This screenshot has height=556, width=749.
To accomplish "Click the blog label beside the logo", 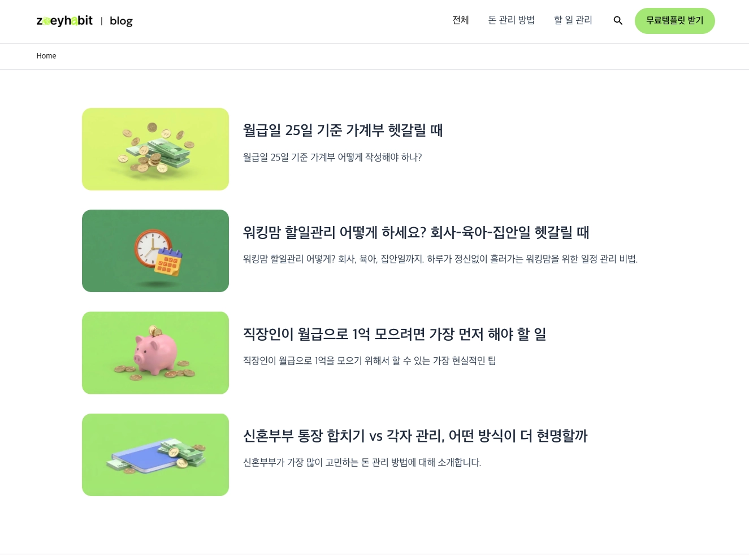I will pos(121,21).
